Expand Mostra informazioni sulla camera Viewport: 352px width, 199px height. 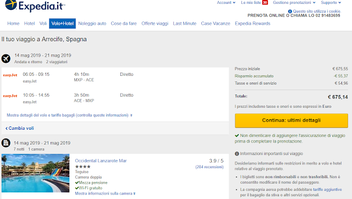point(105,194)
